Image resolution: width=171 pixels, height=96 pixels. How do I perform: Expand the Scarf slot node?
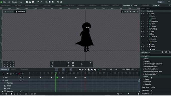coord(148,34)
